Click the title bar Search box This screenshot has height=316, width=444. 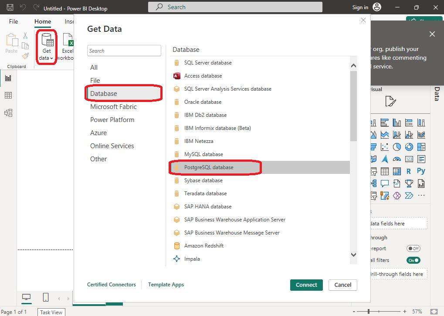235,7
